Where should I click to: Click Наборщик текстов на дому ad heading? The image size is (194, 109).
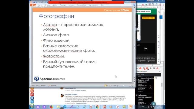click(145, 96)
